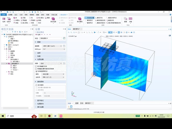Toggle 沿法向计算 in ribbon
This screenshot has height=129, width=172.
89,18
